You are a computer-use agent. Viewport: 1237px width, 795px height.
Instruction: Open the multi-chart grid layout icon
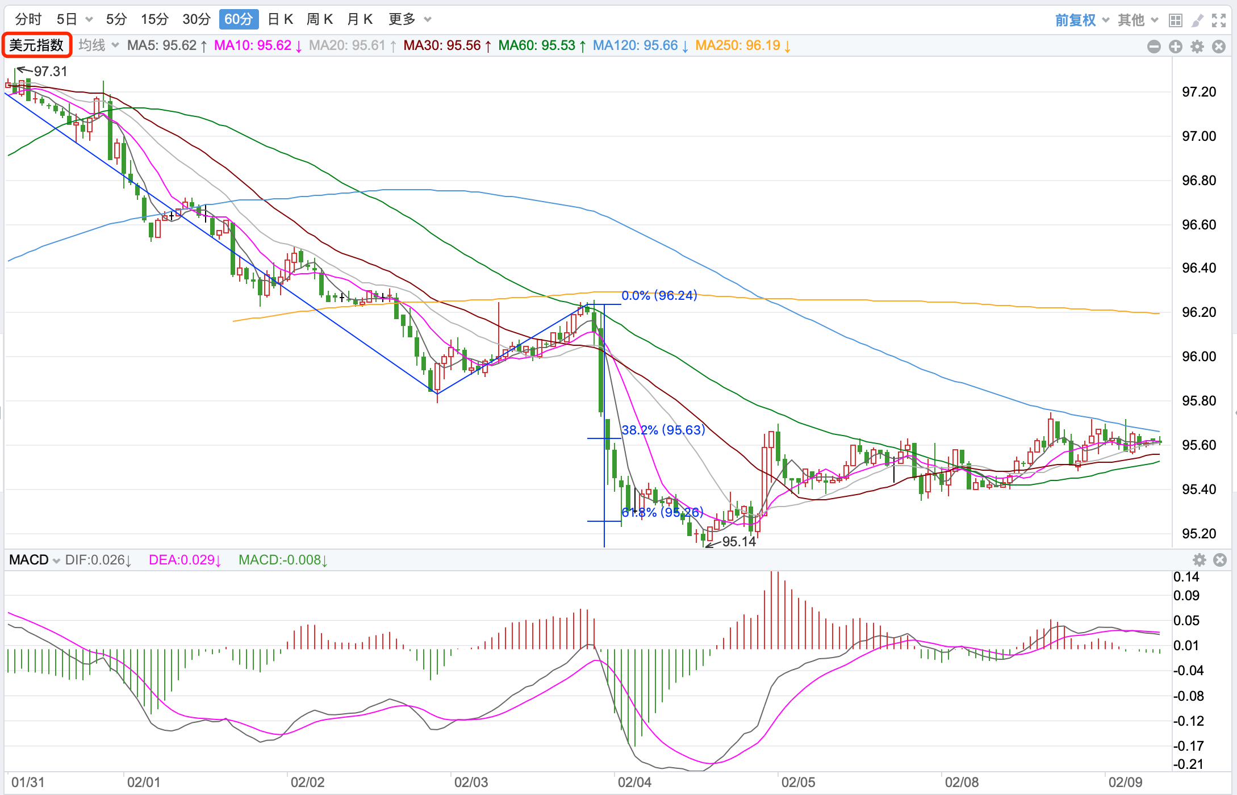pyautogui.click(x=1175, y=21)
